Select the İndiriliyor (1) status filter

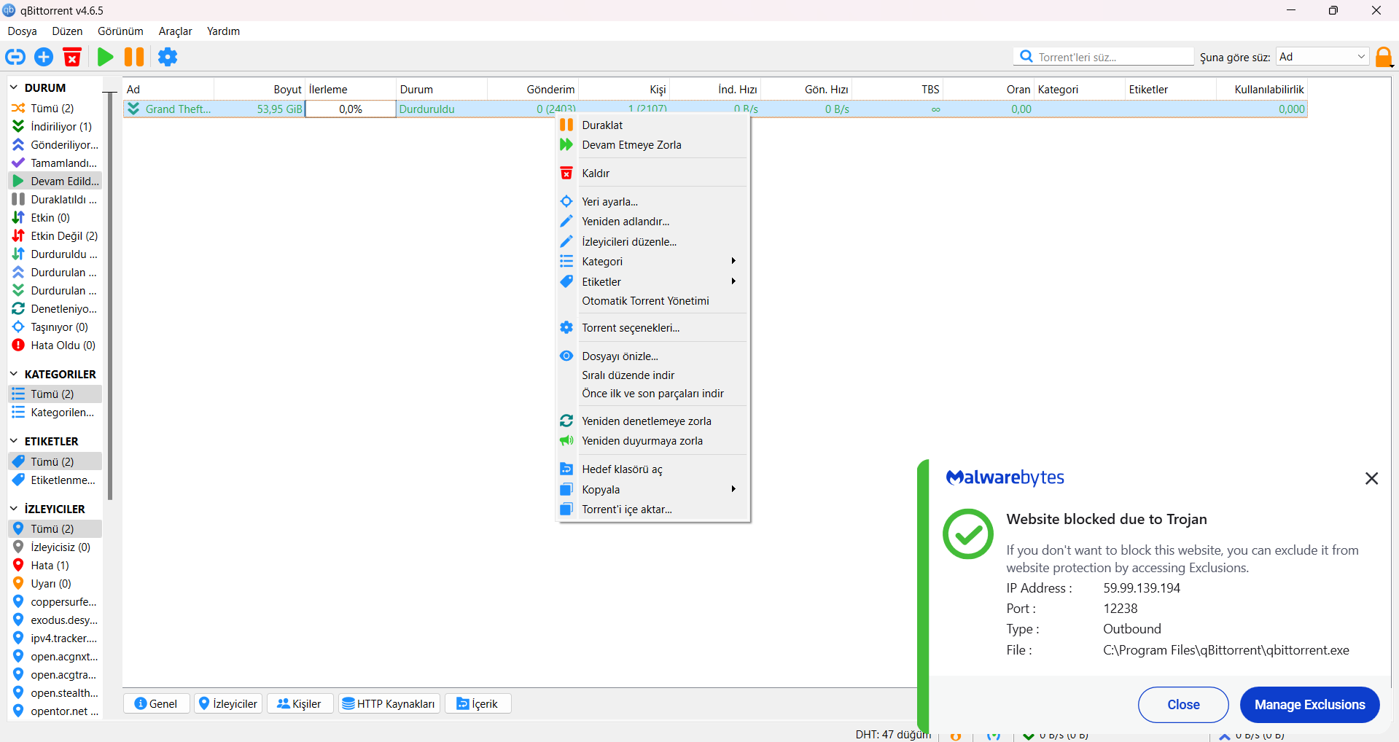pos(55,126)
